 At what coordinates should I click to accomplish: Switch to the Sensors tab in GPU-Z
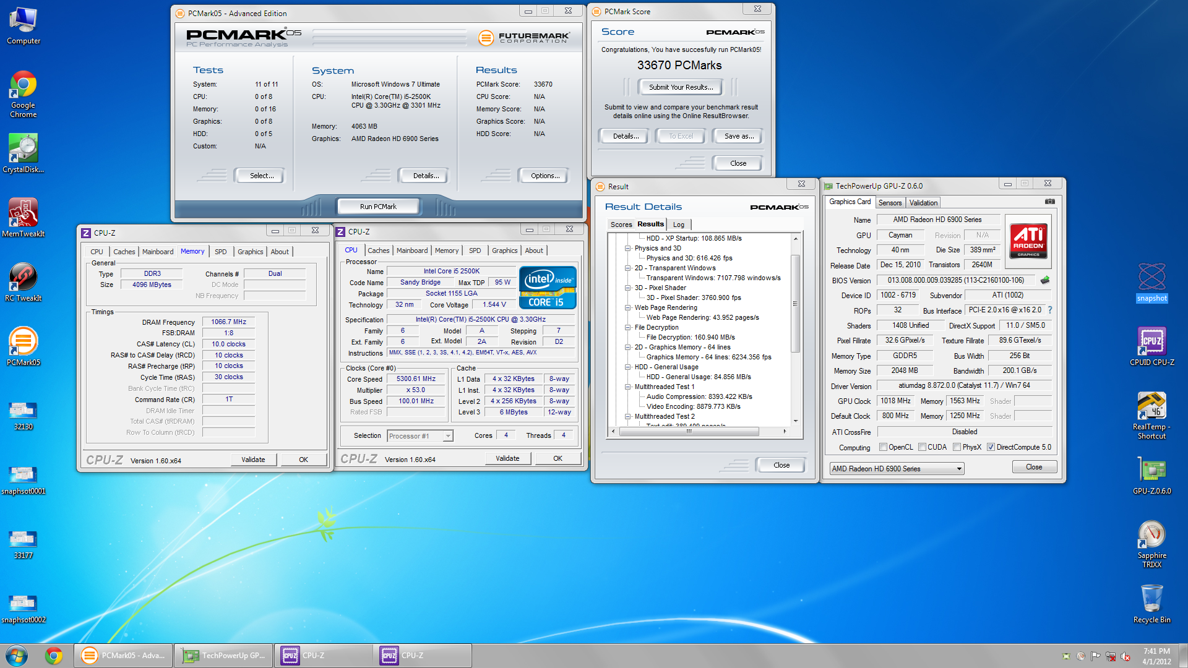click(890, 203)
